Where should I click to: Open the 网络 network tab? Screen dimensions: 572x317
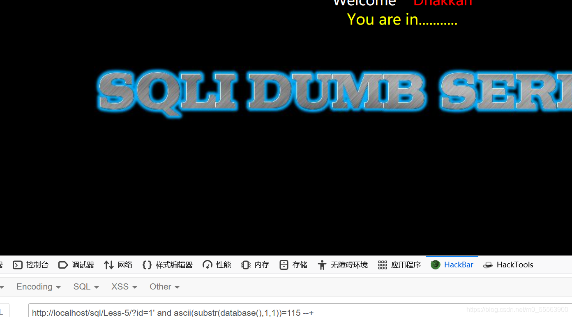tap(118, 265)
